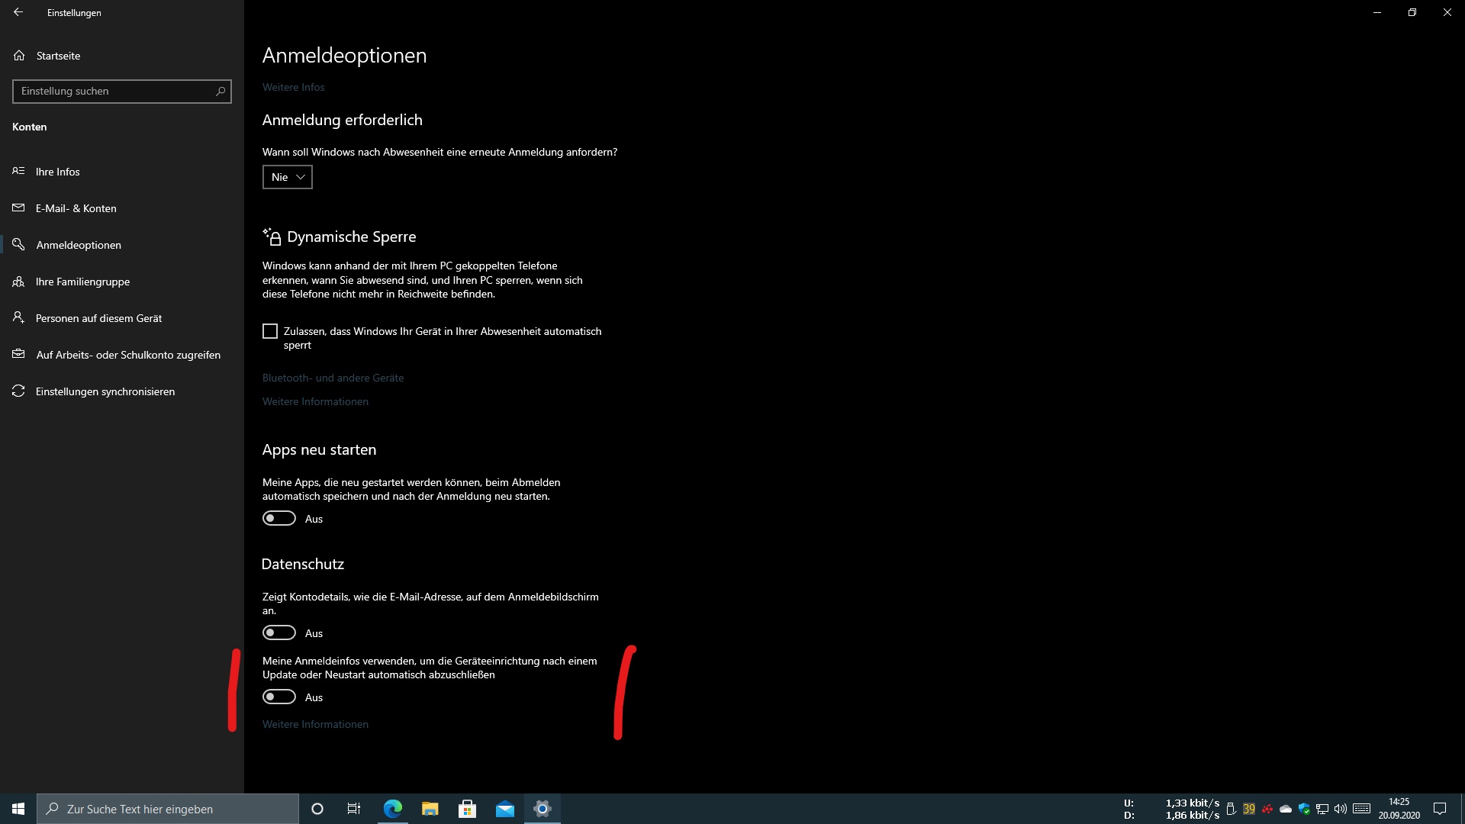Select Ihre Infos in sidebar

click(x=58, y=172)
